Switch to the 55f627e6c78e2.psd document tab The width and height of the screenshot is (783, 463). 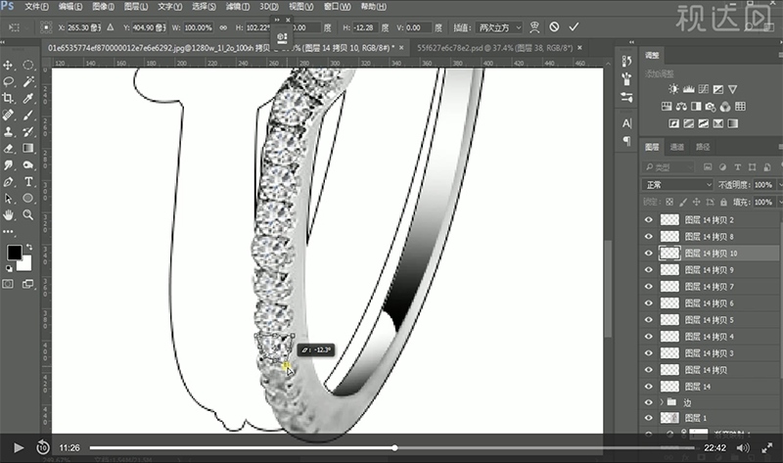(494, 48)
